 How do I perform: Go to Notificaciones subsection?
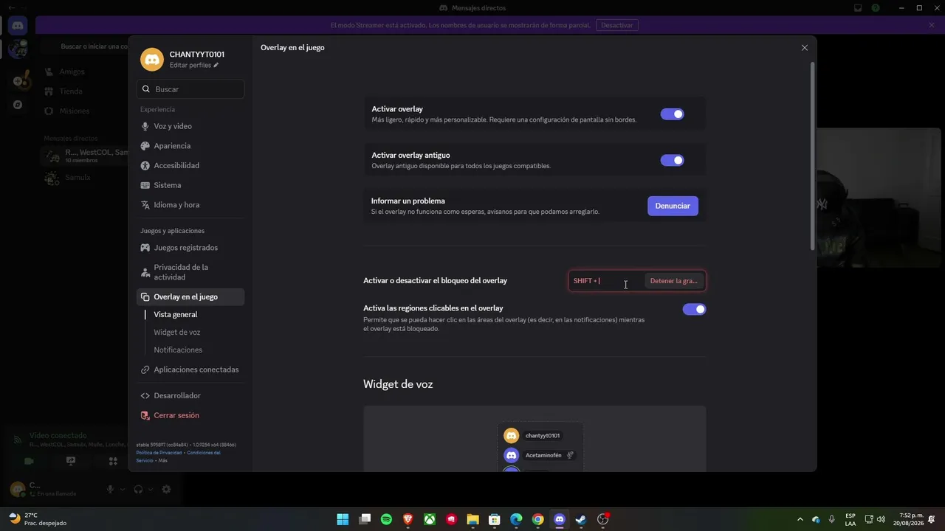(x=178, y=350)
